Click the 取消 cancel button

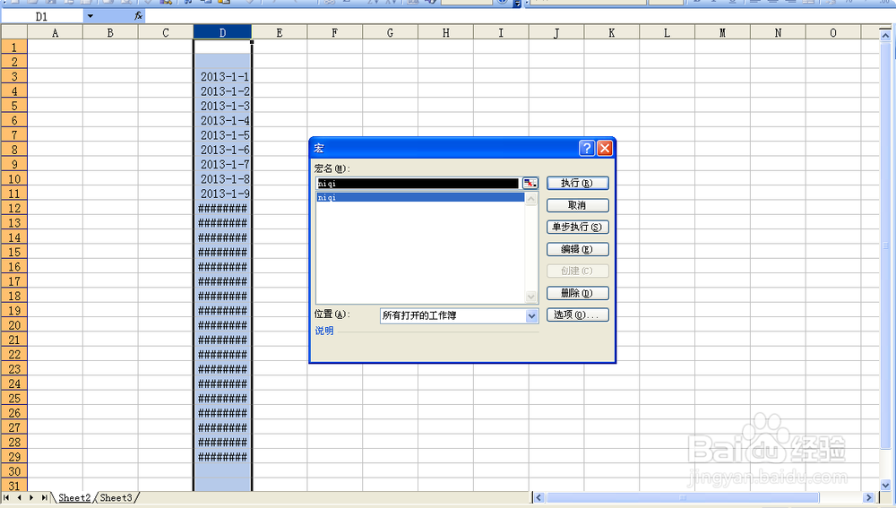tap(577, 205)
